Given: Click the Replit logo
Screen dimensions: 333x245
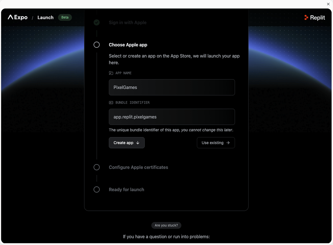Looking at the screenshot, I should [x=314, y=18].
